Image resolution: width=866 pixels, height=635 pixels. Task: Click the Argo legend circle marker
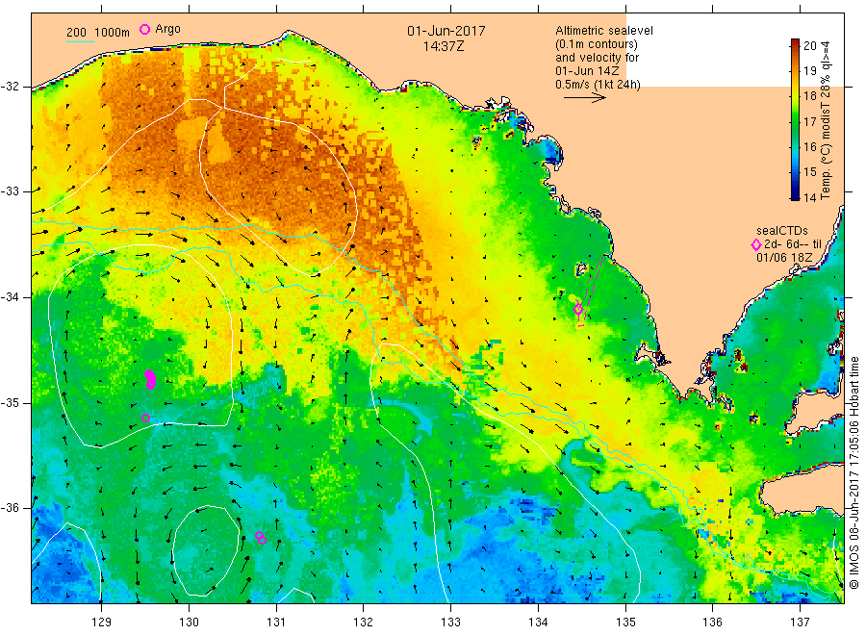click(144, 29)
